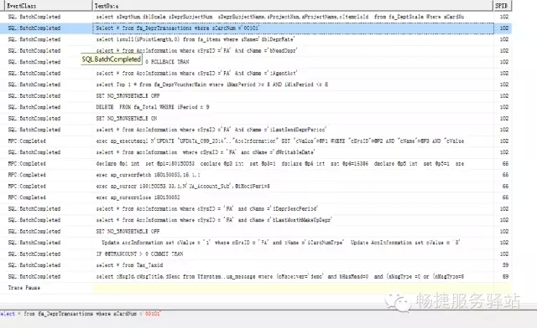Select the bLastMonthMakeUpDepr query row
537x328 pixels.
256,220
